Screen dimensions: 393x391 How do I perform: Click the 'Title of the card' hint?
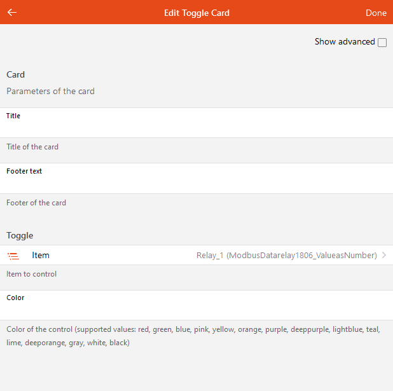click(32, 147)
